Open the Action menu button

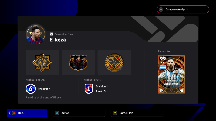click(79, 113)
